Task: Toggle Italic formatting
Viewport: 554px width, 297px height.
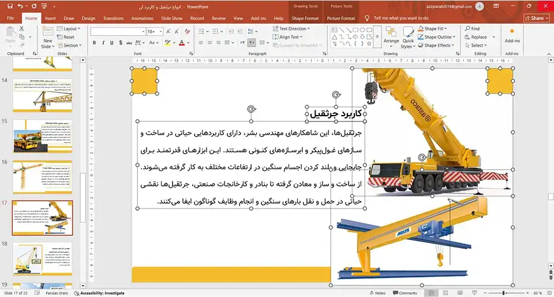Action: [x=103, y=43]
